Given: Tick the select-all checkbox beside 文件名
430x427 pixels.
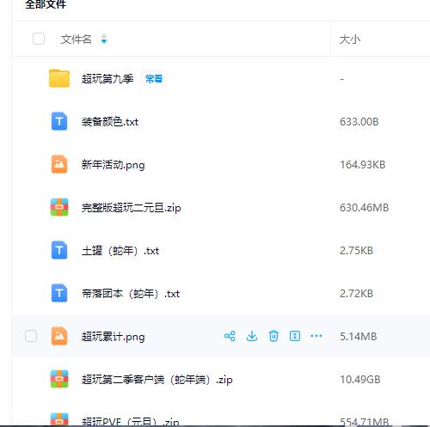Looking at the screenshot, I should click(39, 39).
